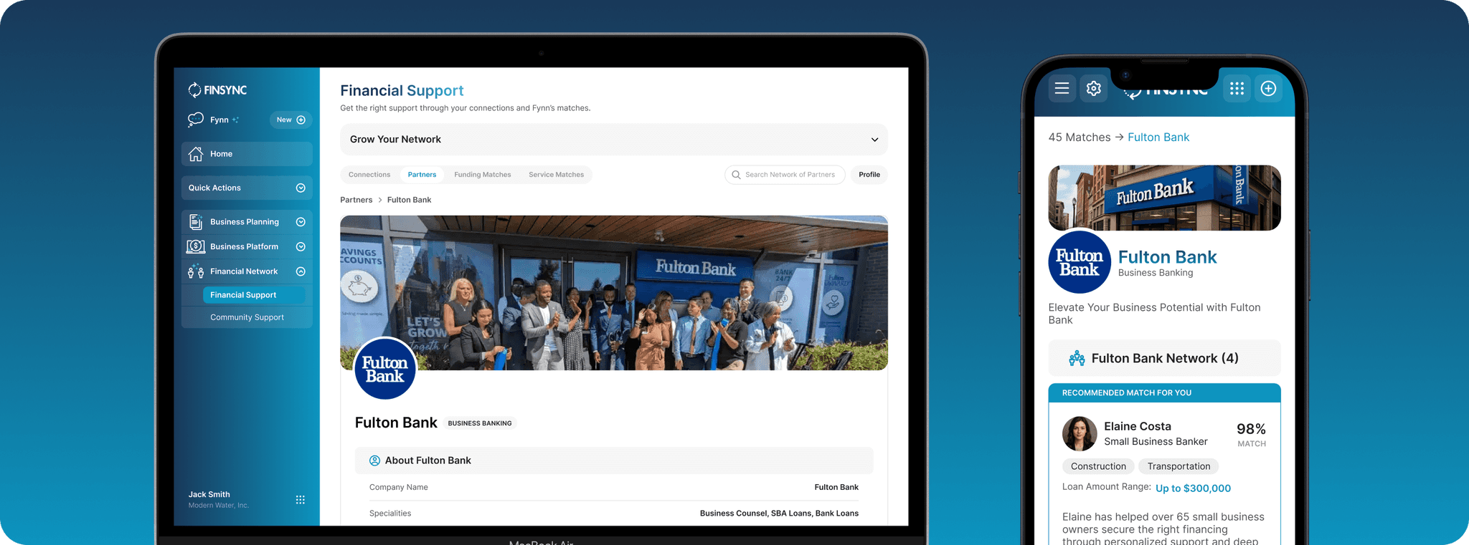Click the Business Planning document icon

click(196, 222)
